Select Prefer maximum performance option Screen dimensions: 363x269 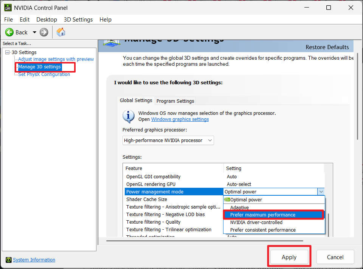[263, 215]
